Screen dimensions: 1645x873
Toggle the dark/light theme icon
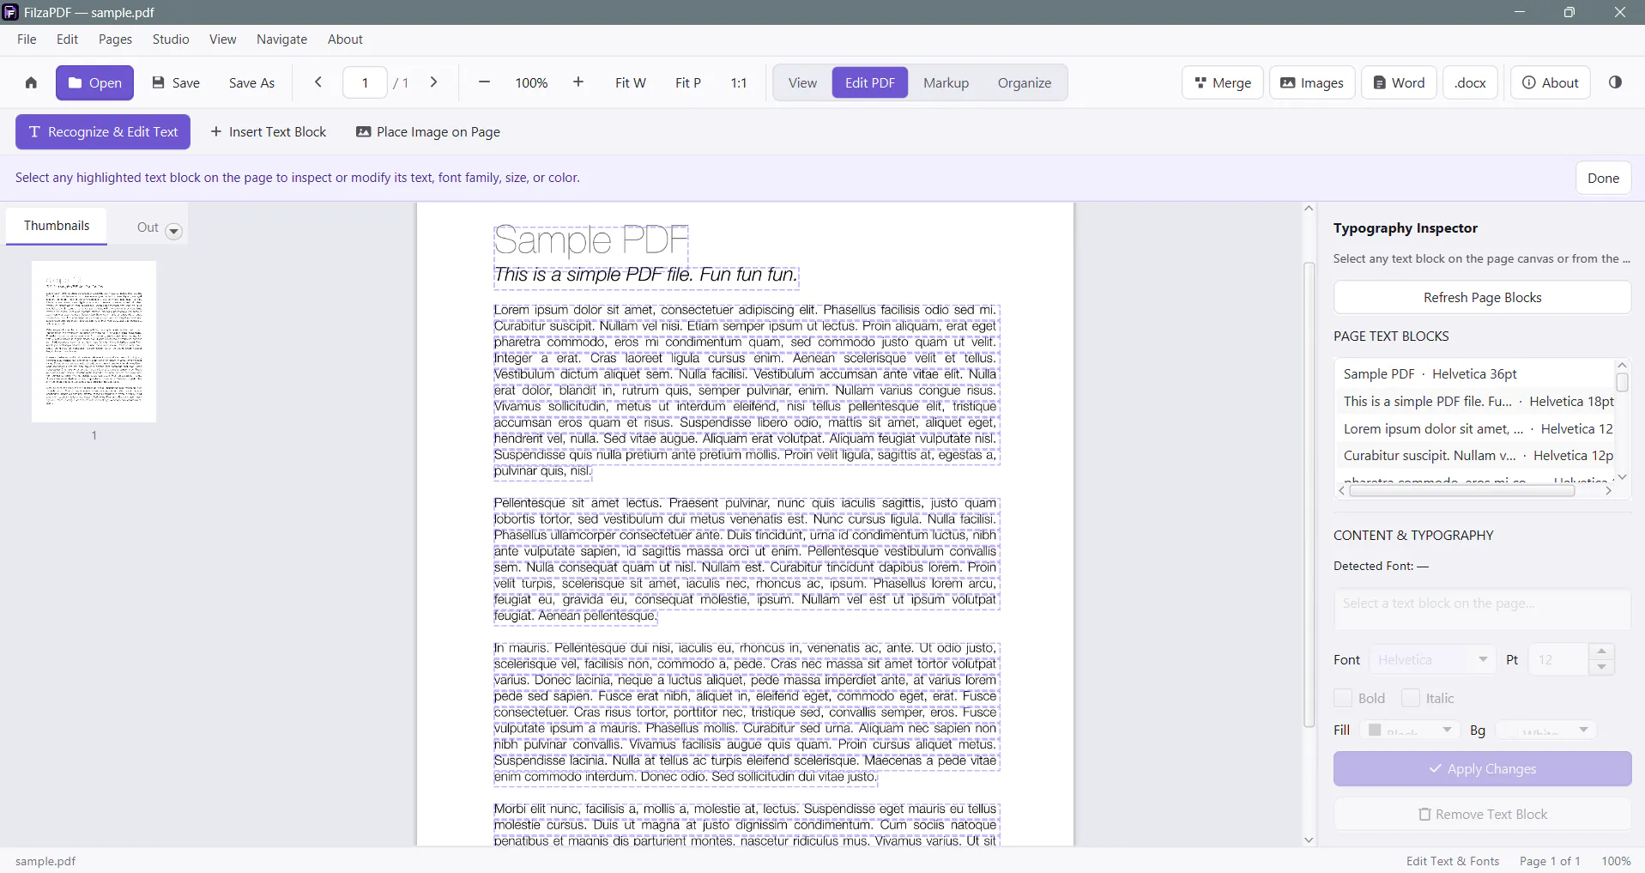pyautogui.click(x=1616, y=82)
